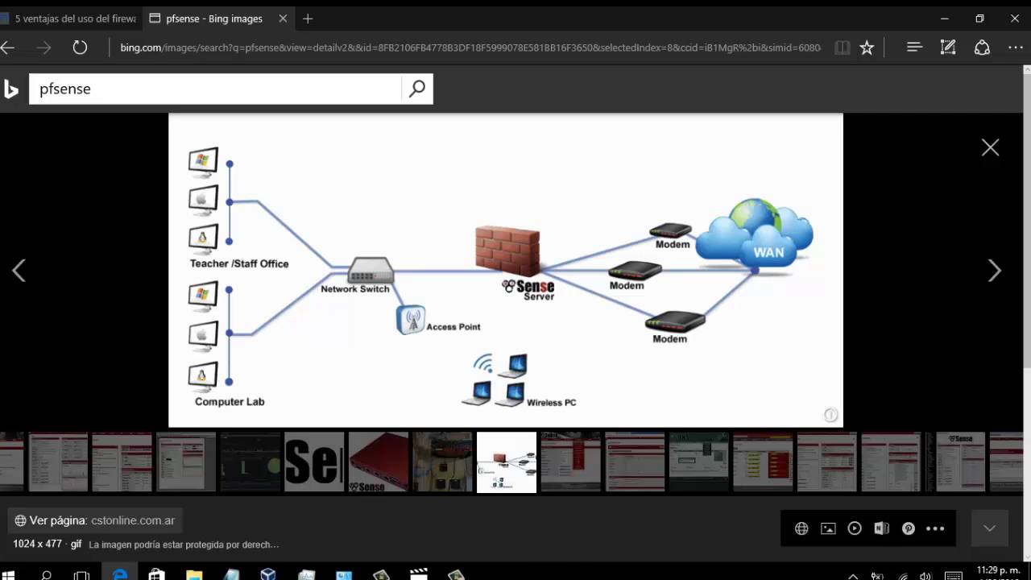Go back in browser history
The height and width of the screenshot is (580, 1031).
tap(8, 48)
